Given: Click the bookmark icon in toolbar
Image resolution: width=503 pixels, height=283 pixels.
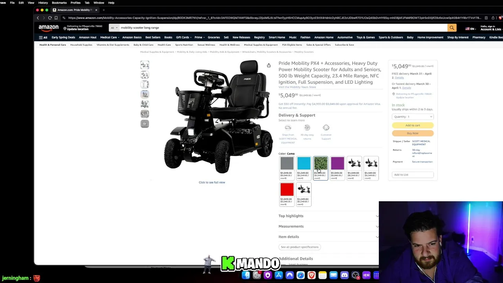Looking at the screenshot, I should click(x=56, y=18).
